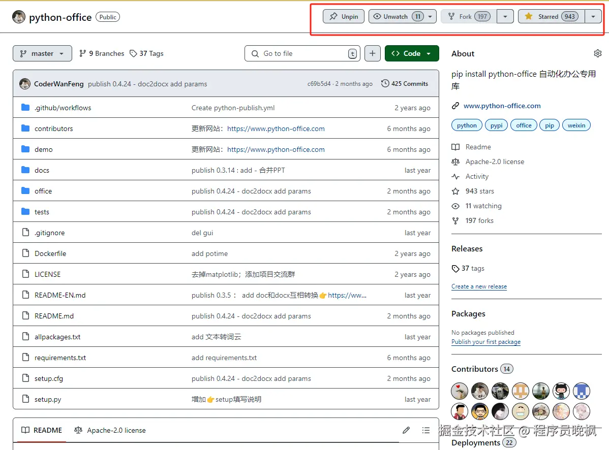The height and width of the screenshot is (450, 609).
Task: Select the pypi topic tag
Action: [x=496, y=125]
